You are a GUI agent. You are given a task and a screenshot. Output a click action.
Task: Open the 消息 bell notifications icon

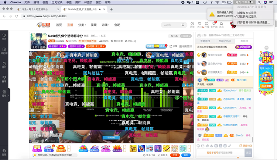pyautogui.click(x=221, y=25)
